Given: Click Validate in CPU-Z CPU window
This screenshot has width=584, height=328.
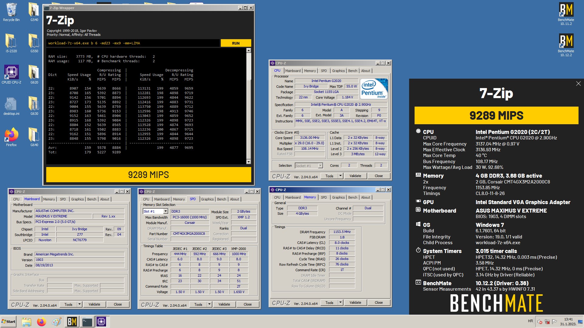Looking at the screenshot, I should tap(355, 176).
